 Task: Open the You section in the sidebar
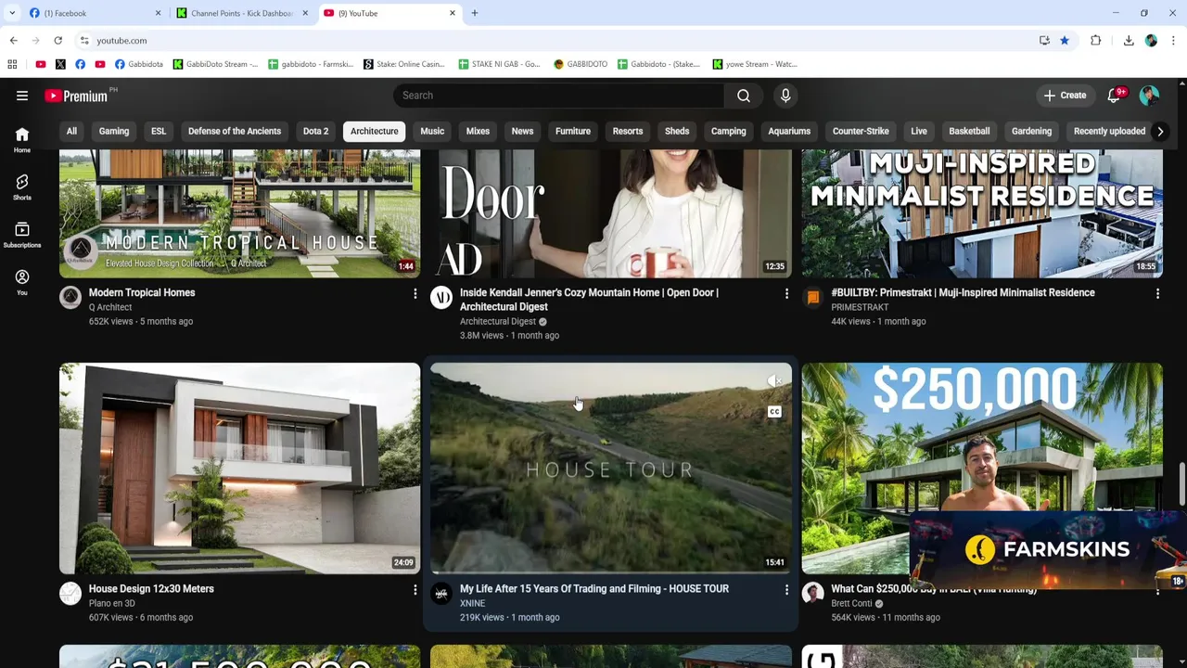coord(22,282)
